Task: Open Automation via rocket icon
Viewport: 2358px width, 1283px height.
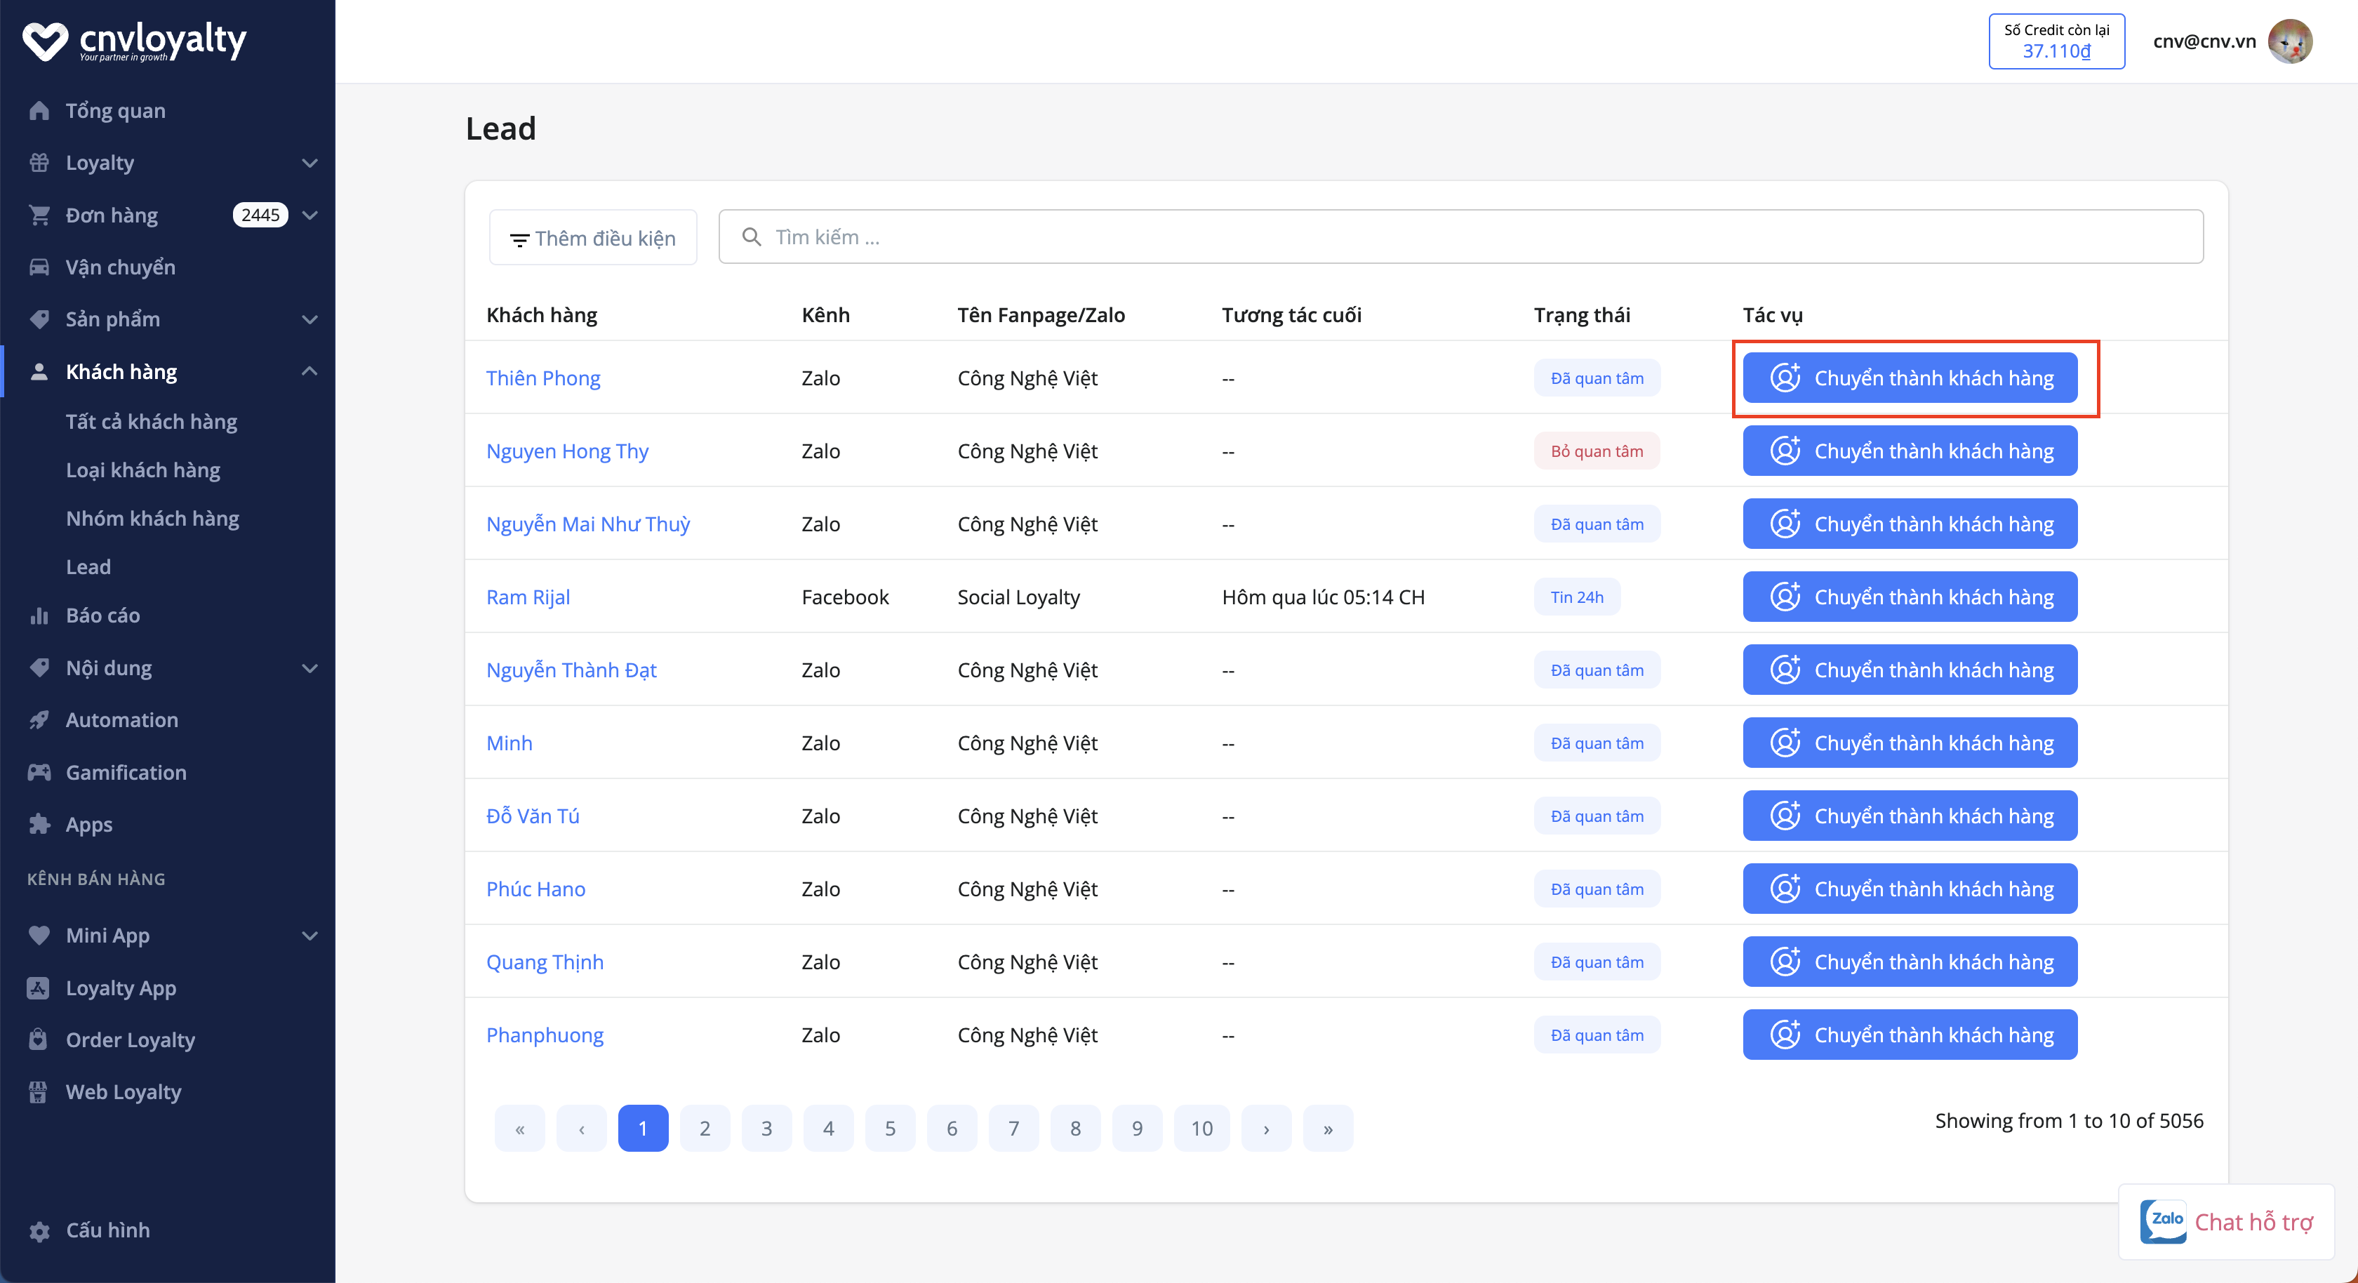Action: [39, 720]
